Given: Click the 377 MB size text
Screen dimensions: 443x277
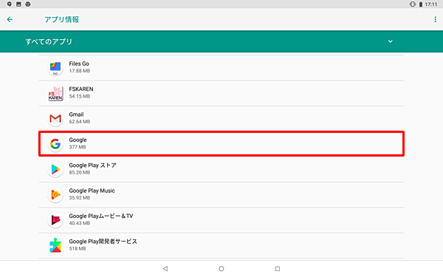Looking at the screenshot, I should (78, 147).
